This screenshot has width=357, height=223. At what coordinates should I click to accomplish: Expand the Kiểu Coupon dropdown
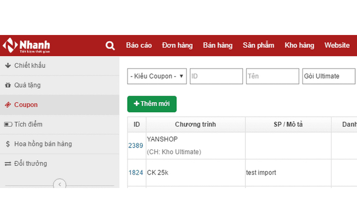(x=157, y=76)
